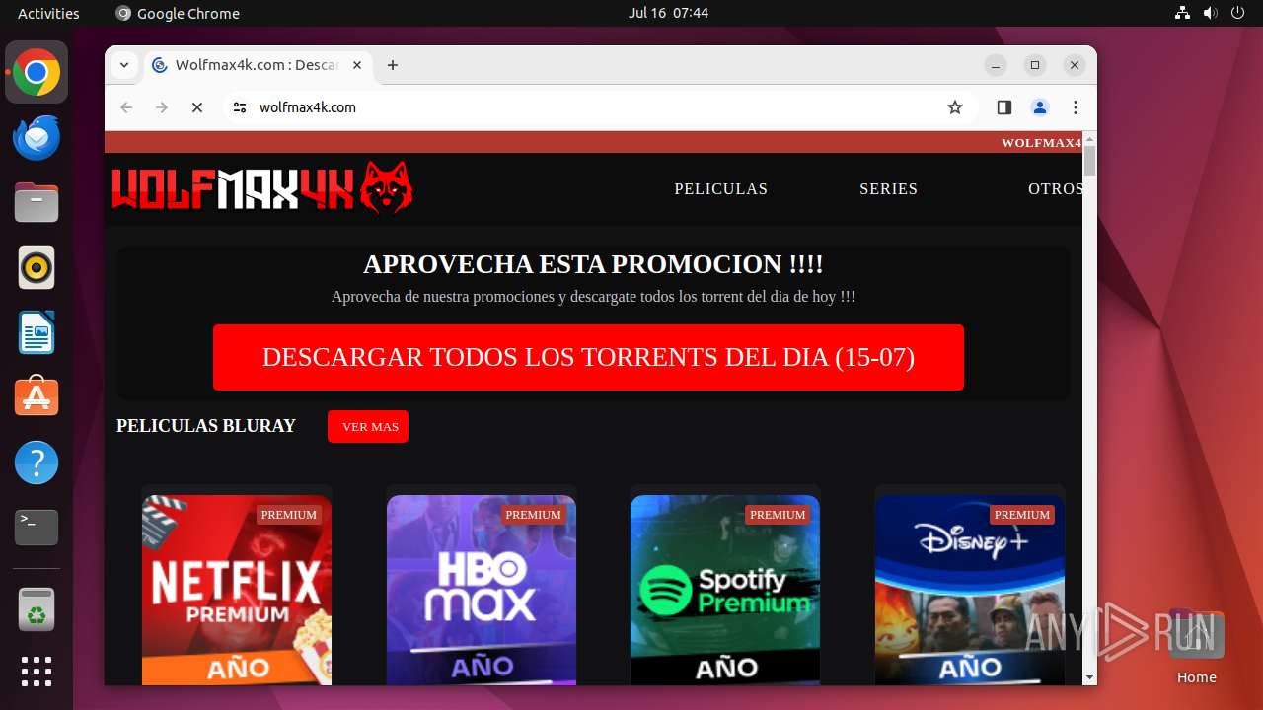Open the Trash in the dock
Image resolution: width=1263 pixels, height=710 pixels.
click(37, 609)
